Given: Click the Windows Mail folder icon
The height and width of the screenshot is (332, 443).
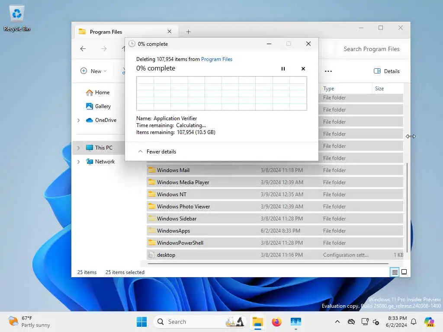Looking at the screenshot, I should [x=152, y=170].
